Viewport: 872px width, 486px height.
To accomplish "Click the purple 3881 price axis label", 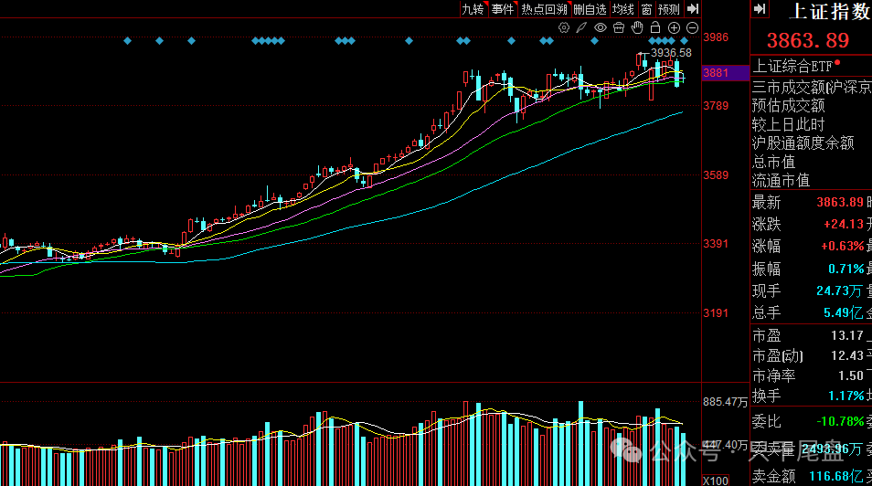I will pyautogui.click(x=717, y=72).
